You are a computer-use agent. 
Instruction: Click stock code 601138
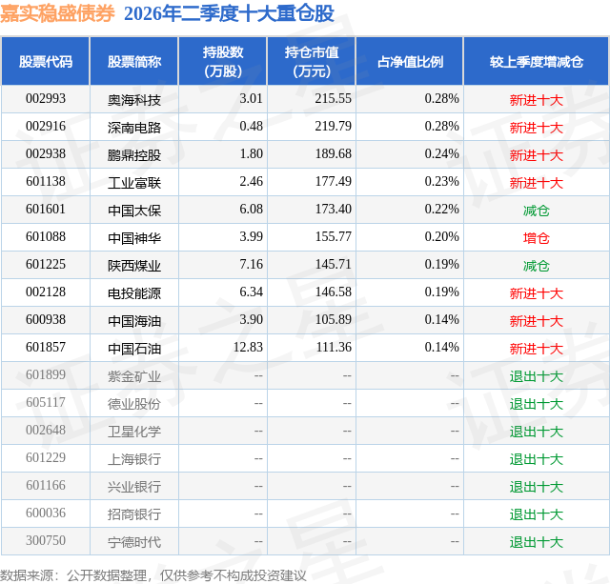[x=46, y=182]
